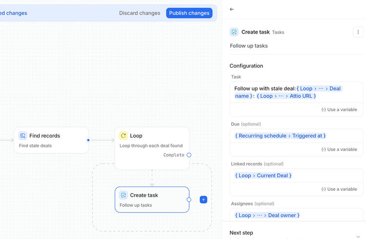Open the three-dot menu for Create task
366x239 pixels.
(358, 32)
